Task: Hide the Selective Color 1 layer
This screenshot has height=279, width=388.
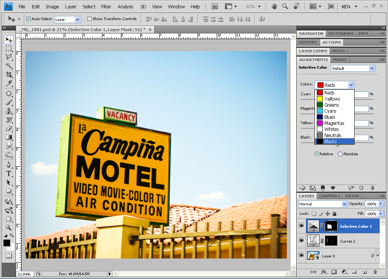Action: tap(301, 226)
